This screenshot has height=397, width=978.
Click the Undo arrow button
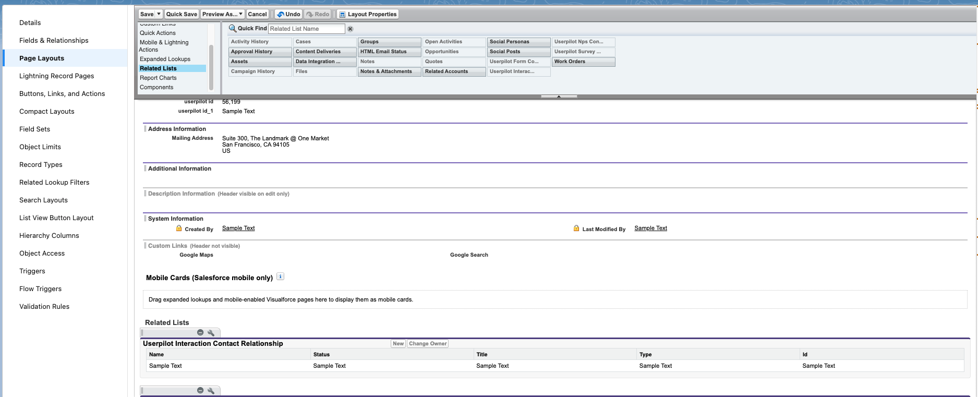288,14
